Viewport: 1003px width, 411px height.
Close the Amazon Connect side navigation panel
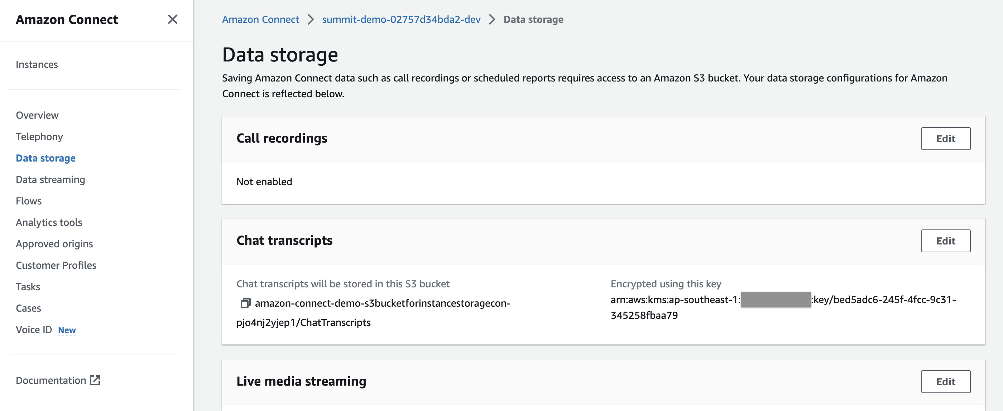tap(173, 19)
